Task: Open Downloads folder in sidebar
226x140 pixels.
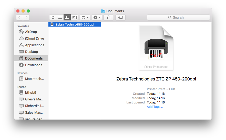Action: pos(31,65)
